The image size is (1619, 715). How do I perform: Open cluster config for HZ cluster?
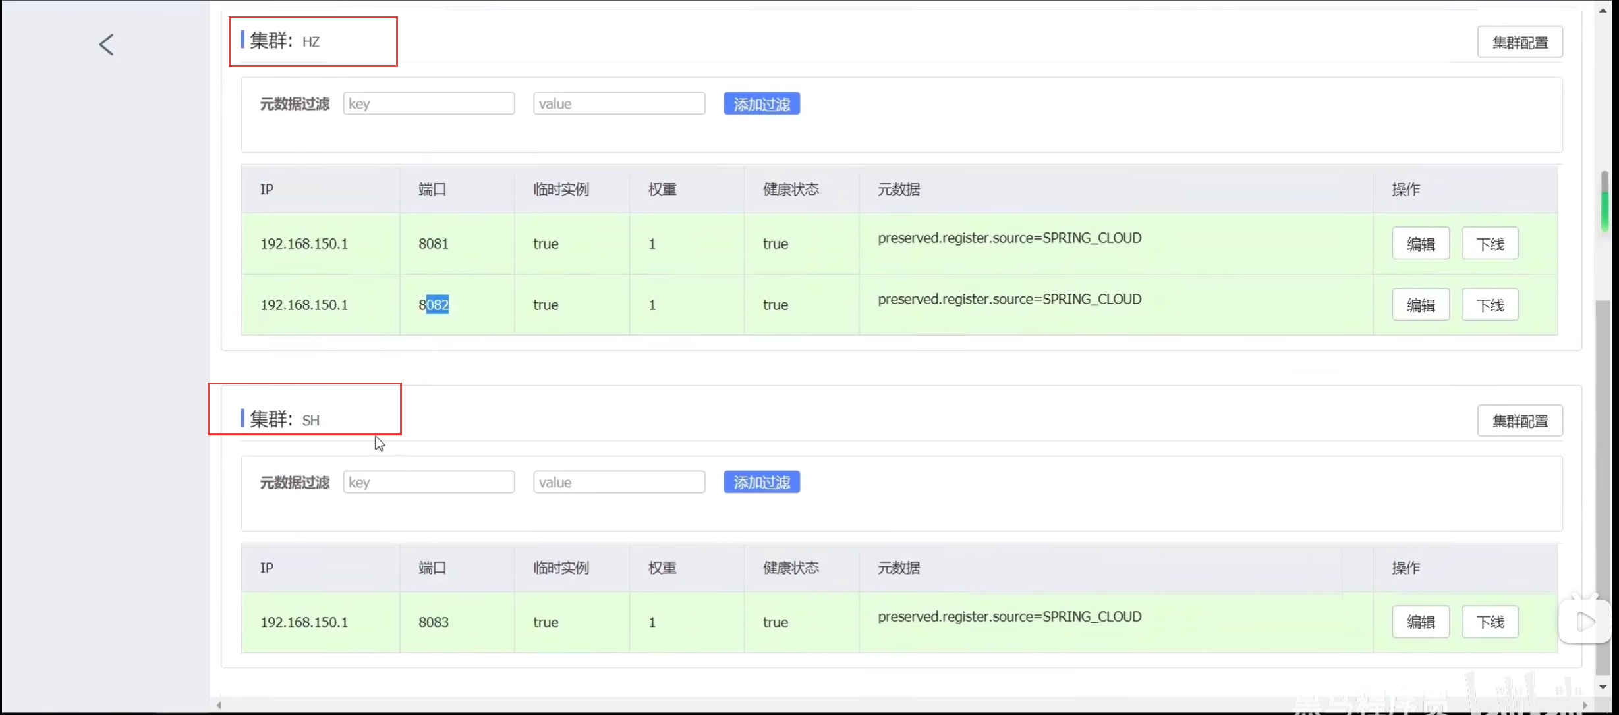point(1520,42)
